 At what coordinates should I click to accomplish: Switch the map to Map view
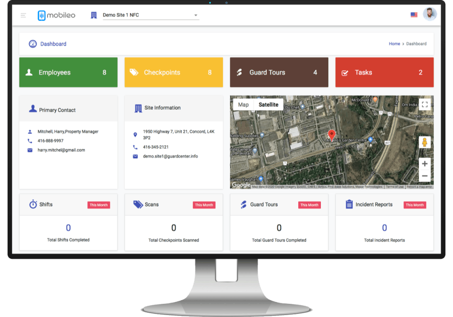coord(243,105)
